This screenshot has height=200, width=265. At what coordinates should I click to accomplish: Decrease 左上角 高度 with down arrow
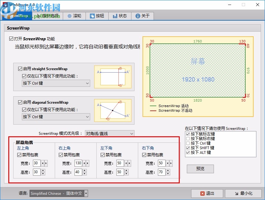pyautogui.click(x=43, y=174)
